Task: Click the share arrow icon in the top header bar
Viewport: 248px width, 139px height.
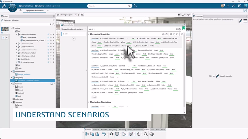Action: (234, 6)
